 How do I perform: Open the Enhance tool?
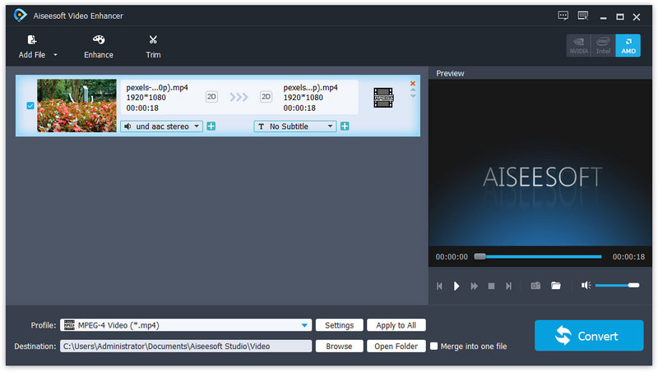click(99, 40)
